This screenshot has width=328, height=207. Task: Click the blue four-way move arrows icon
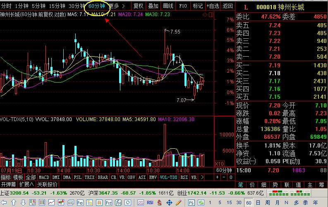point(169,202)
